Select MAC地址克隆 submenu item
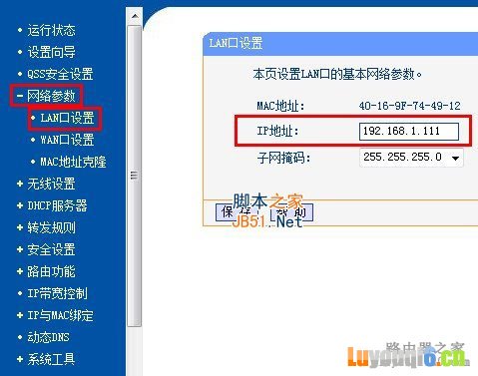Screen dimensions: 478x376 coord(73,162)
